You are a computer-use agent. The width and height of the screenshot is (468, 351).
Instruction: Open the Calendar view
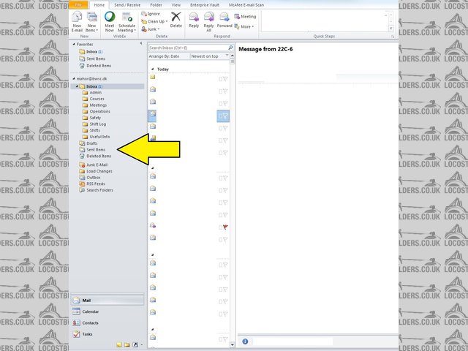(x=90, y=312)
